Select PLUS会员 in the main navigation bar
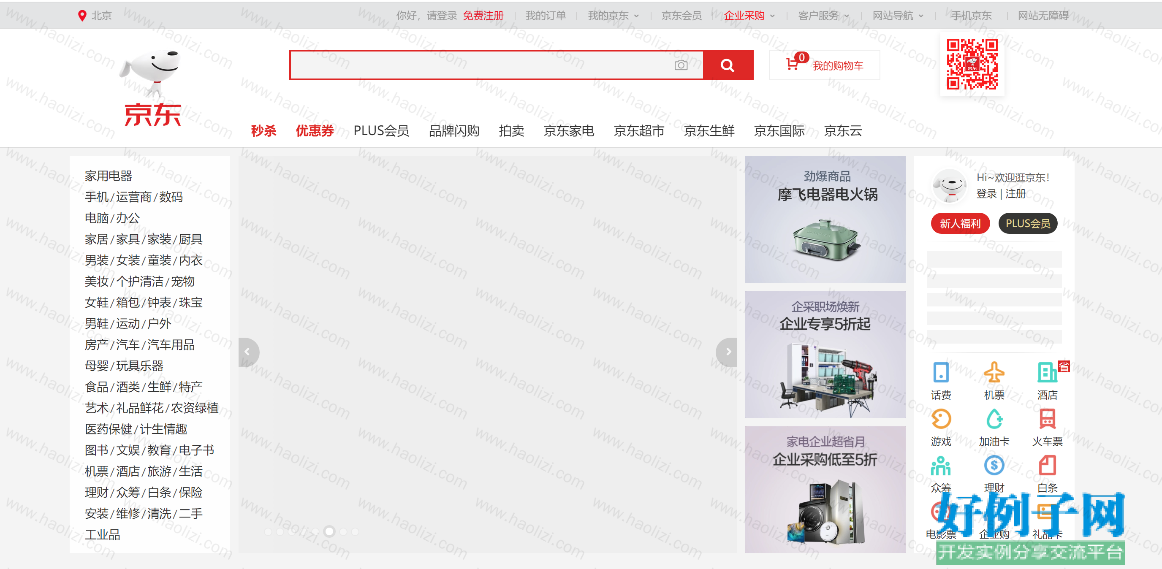This screenshot has width=1162, height=569. pos(381,131)
